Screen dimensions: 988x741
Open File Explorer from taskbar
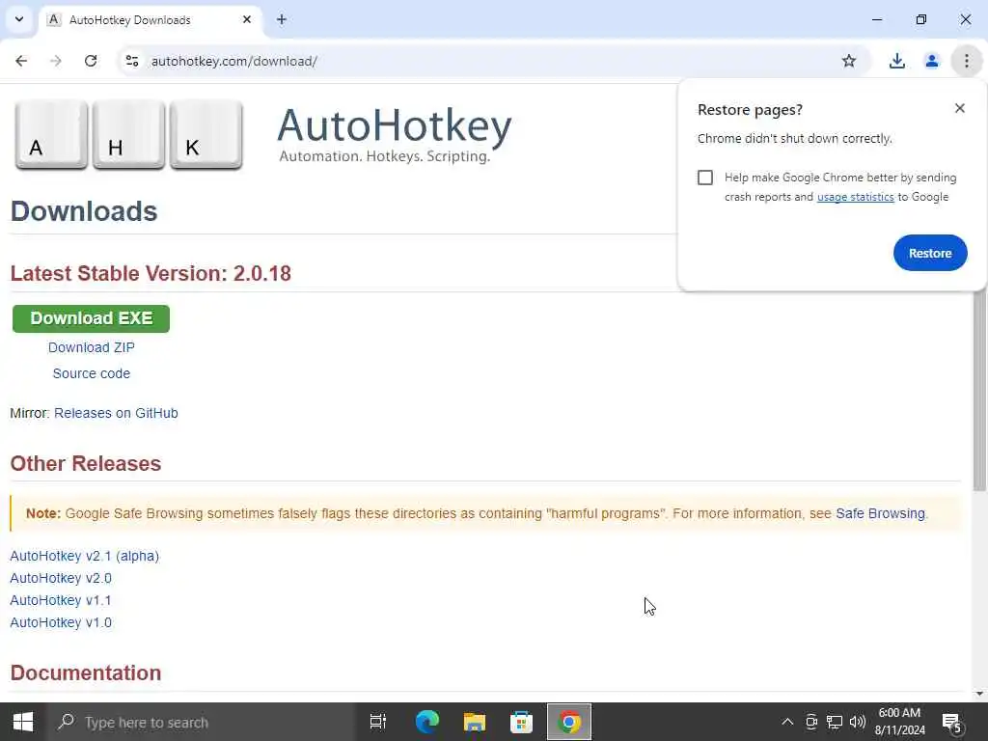click(475, 722)
